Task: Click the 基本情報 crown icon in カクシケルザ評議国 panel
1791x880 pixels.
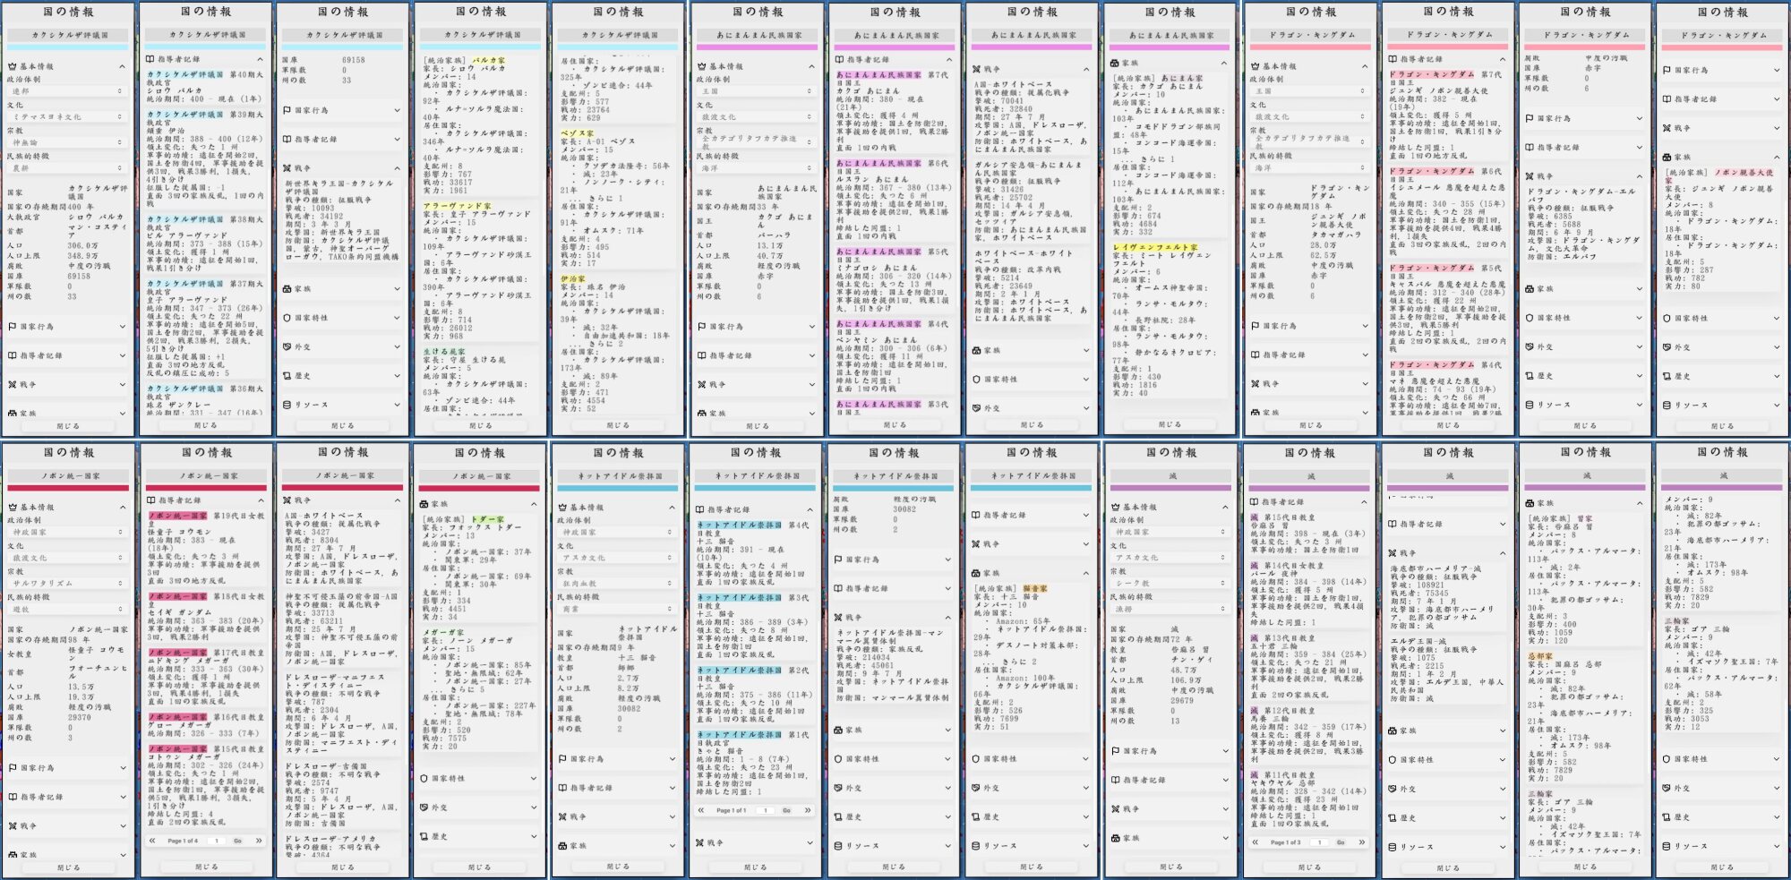Action: tap(13, 66)
